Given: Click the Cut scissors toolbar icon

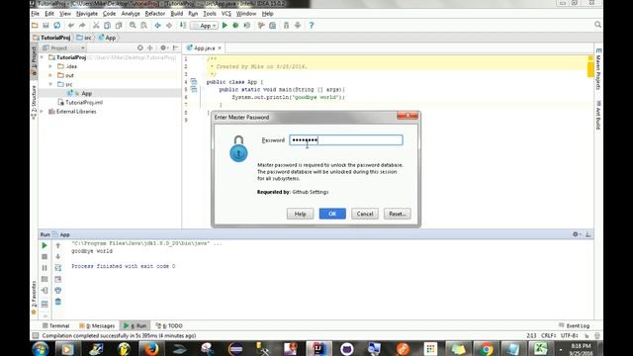Looking at the screenshot, I should [x=96, y=26].
